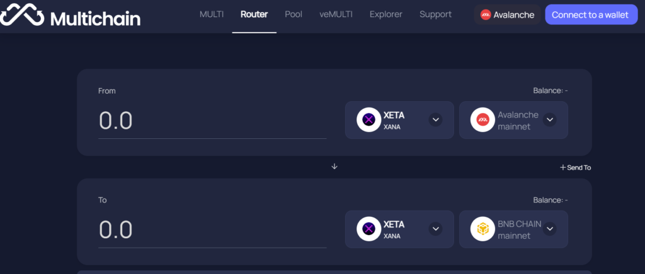Click the Avalanche icon in header
Viewport: 645px width, 274px height.
[486, 15]
